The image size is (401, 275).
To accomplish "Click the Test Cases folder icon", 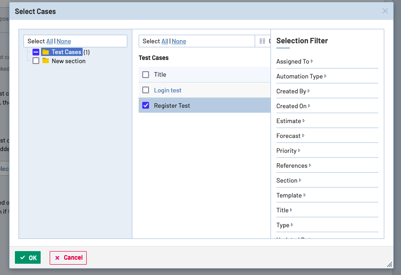I will (x=46, y=52).
